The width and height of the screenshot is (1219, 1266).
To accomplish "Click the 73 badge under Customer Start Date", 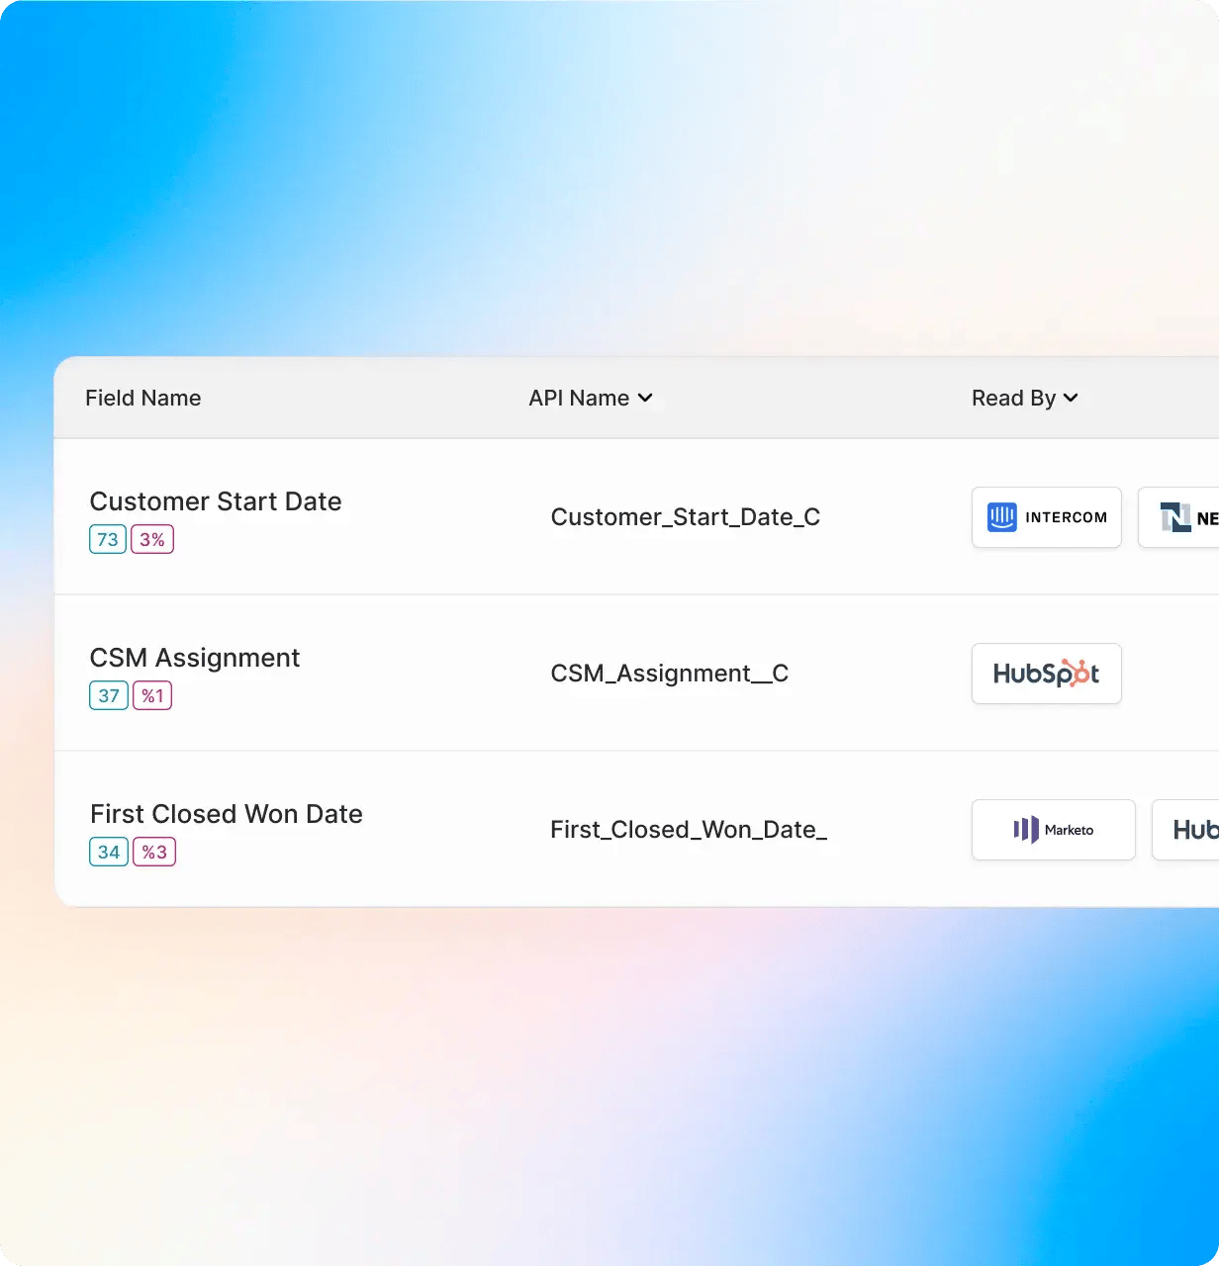I will pyautogui.click(x=108, y=539).
